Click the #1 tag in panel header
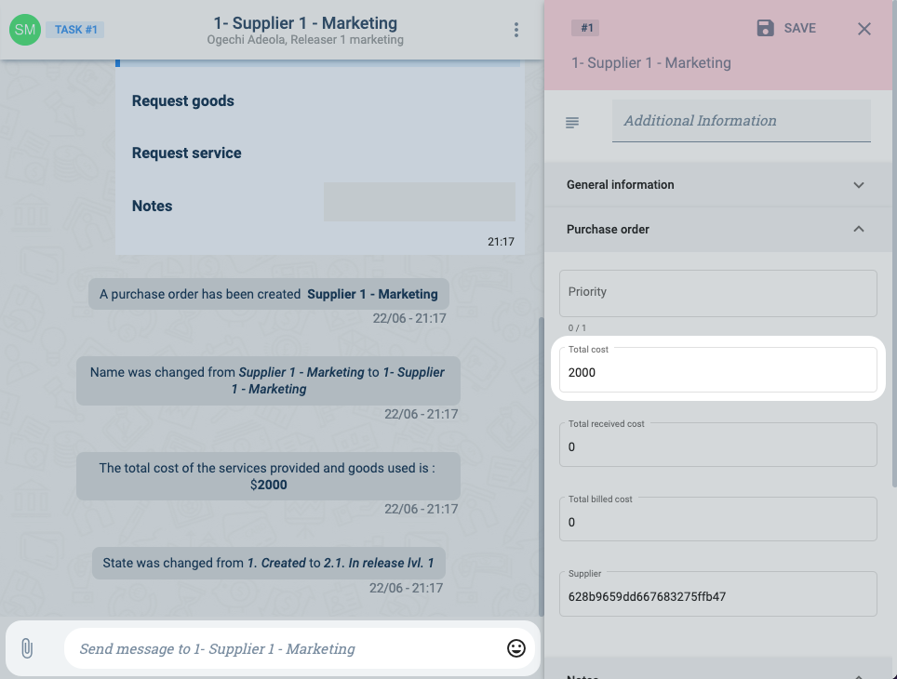Viewport: 897px width, 679px height. [x=586, y=28]
